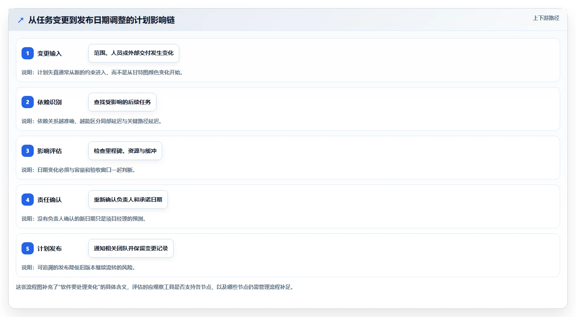Screen dimensions: 576x317
Task: Click the note 计划失真通常从新的约束进入
Action: point(102,72)
